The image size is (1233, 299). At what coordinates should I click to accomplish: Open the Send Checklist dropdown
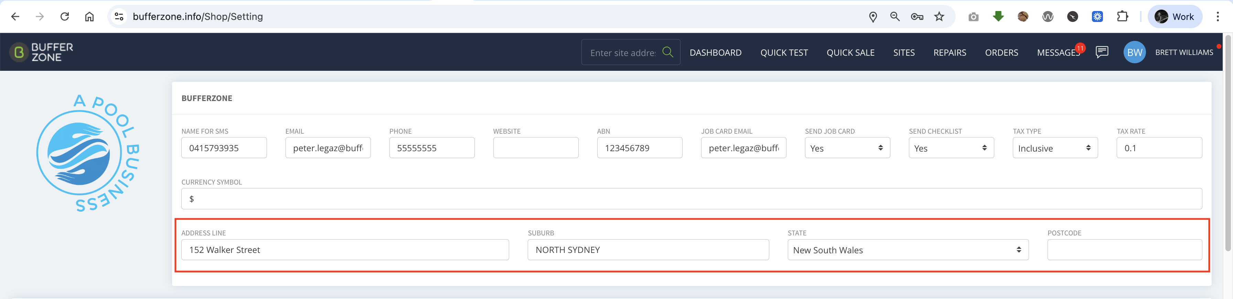[x=951, y=148]
